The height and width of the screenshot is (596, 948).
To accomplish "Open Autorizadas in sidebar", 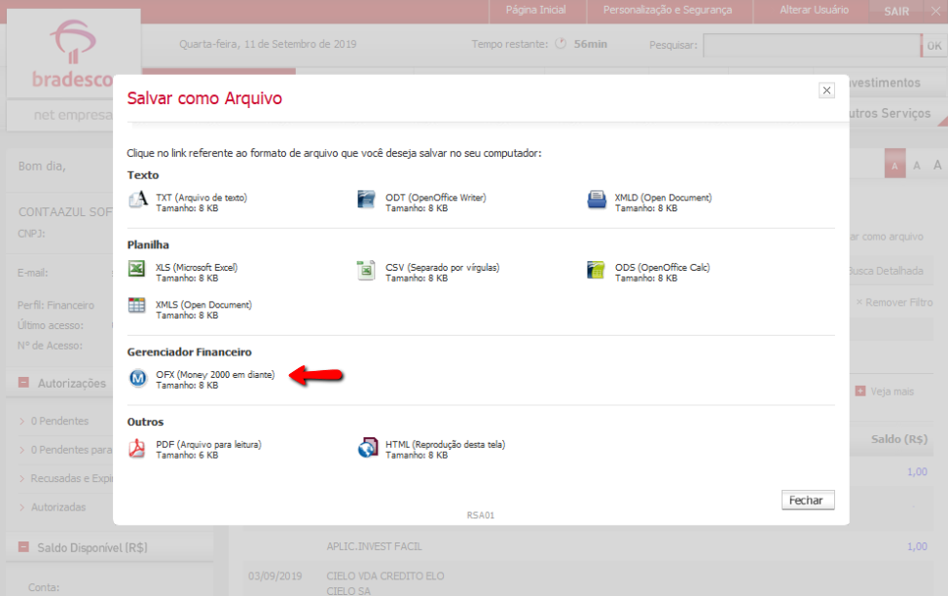I will (x=58, y=507).
